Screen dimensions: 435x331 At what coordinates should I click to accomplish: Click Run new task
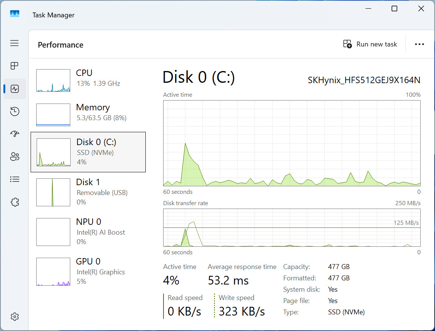[x=370, y=44]
